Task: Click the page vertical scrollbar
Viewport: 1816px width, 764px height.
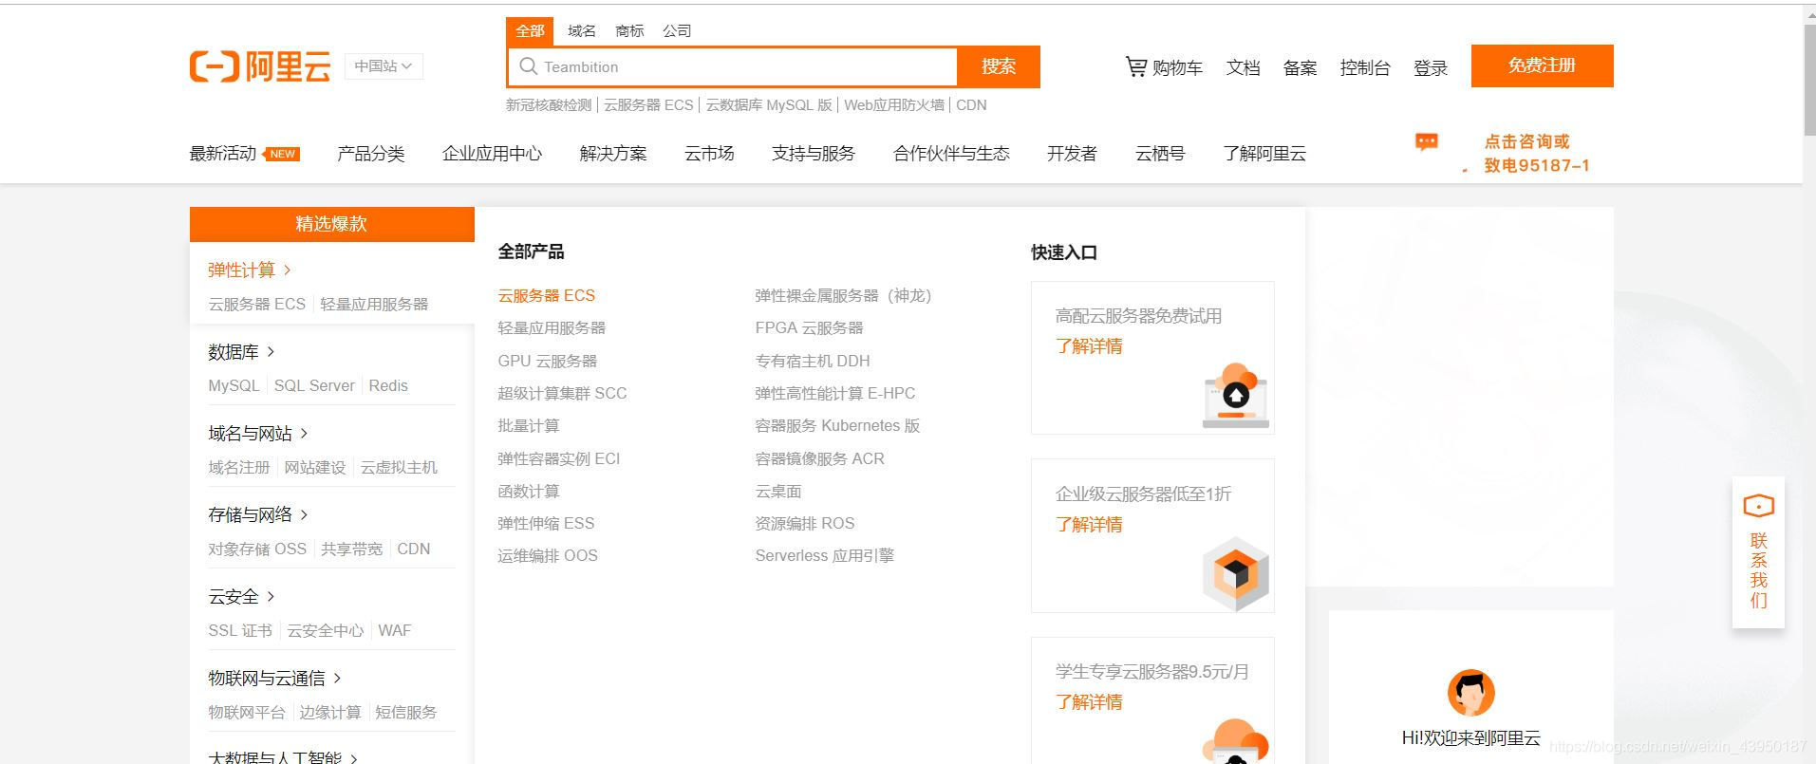Action: coord(1809,81)
